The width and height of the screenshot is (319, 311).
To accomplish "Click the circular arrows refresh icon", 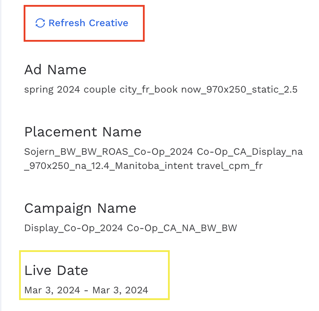I will pyautogui.click(x=40, y=23).
